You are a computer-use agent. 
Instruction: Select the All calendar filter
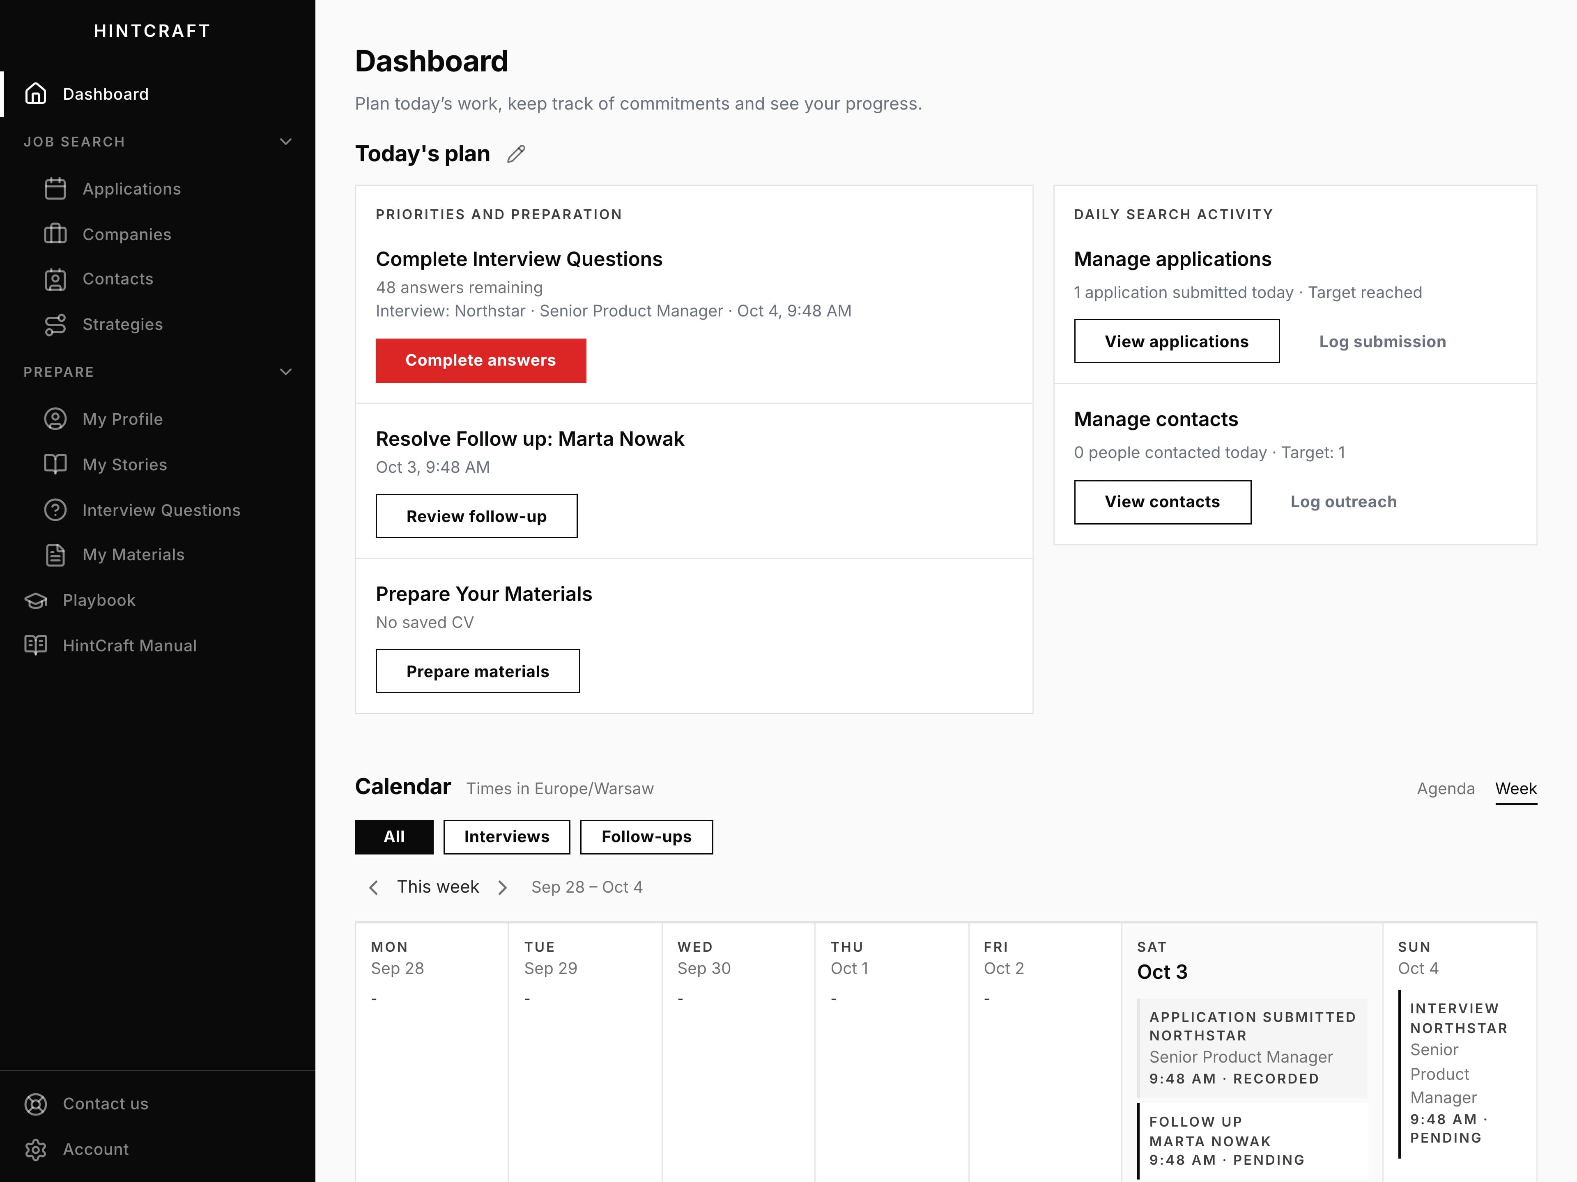click(x=394, y=836)
